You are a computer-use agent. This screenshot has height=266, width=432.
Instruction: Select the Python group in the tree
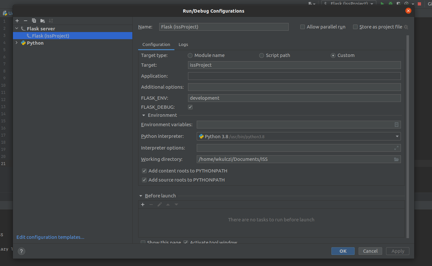click(x=35, y=43)
